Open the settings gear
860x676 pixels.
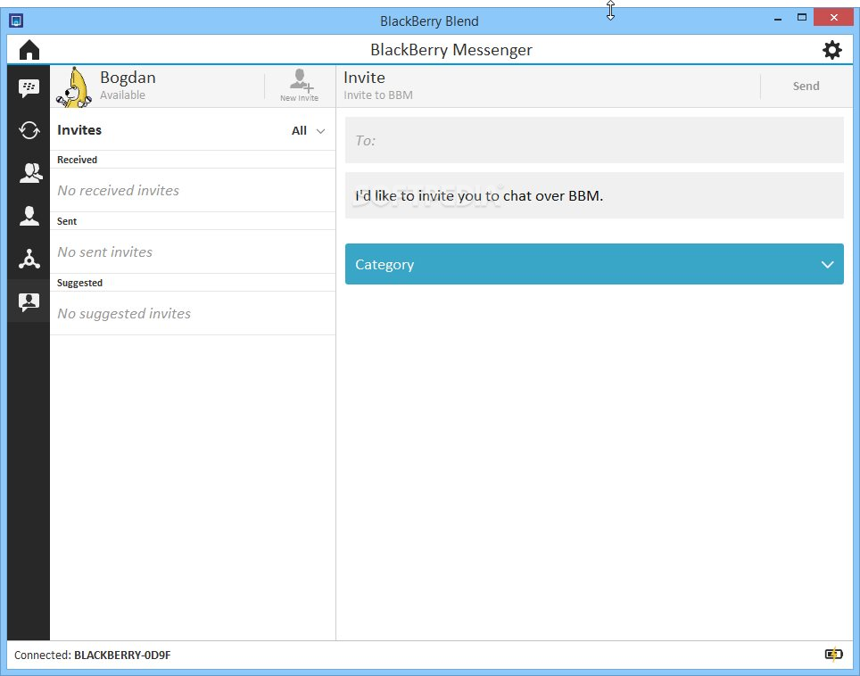click(831, 50)
